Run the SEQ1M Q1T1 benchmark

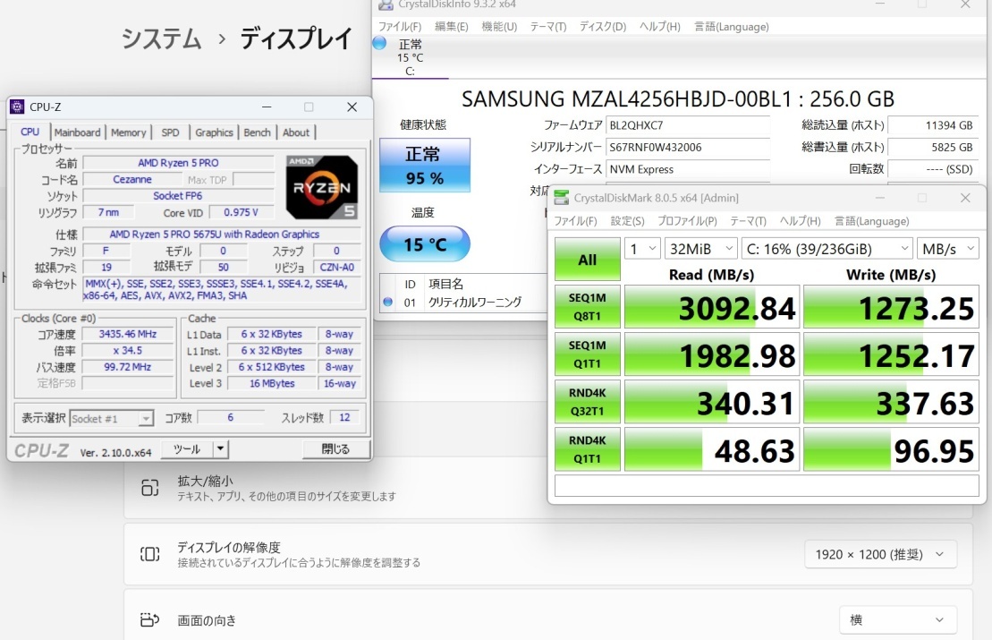pos(587,354)
